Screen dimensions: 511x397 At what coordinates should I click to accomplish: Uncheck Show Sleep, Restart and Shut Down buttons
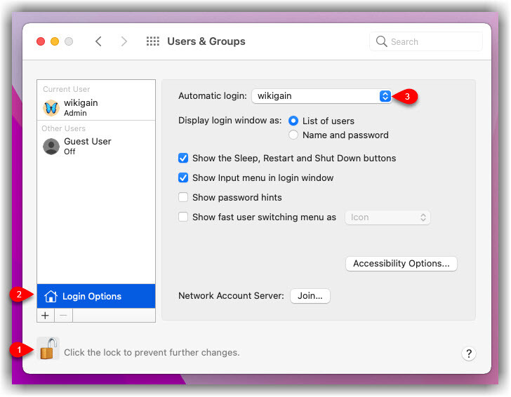[183, 159]
